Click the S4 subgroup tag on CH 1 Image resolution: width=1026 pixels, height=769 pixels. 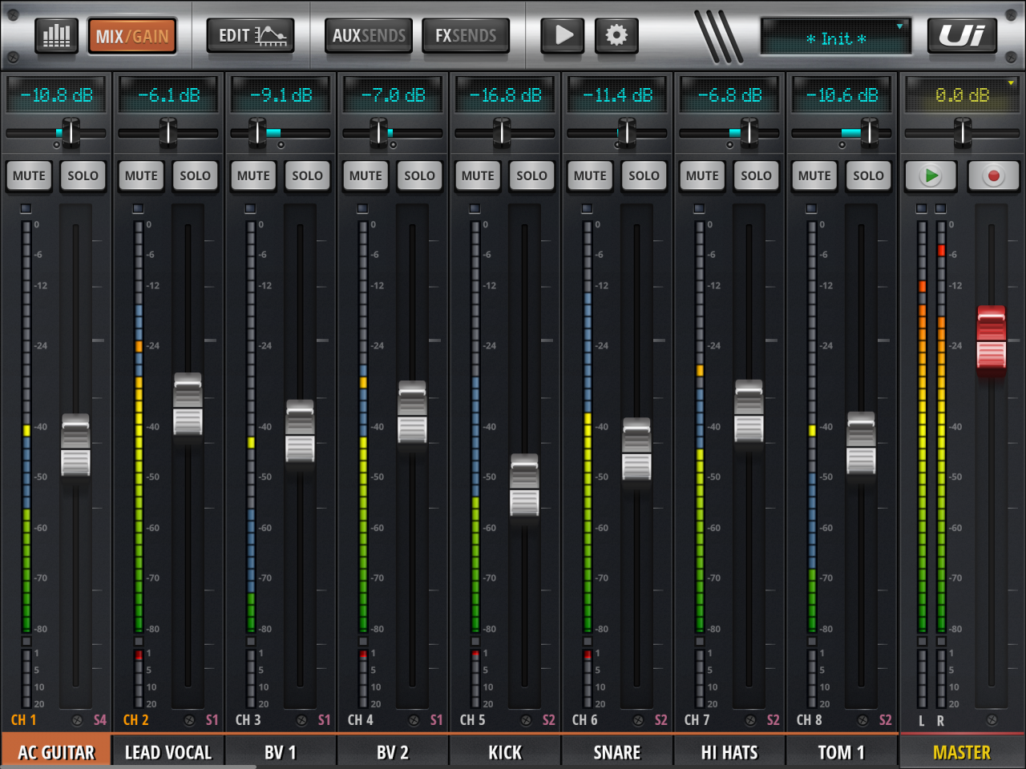tap(99, 720)
